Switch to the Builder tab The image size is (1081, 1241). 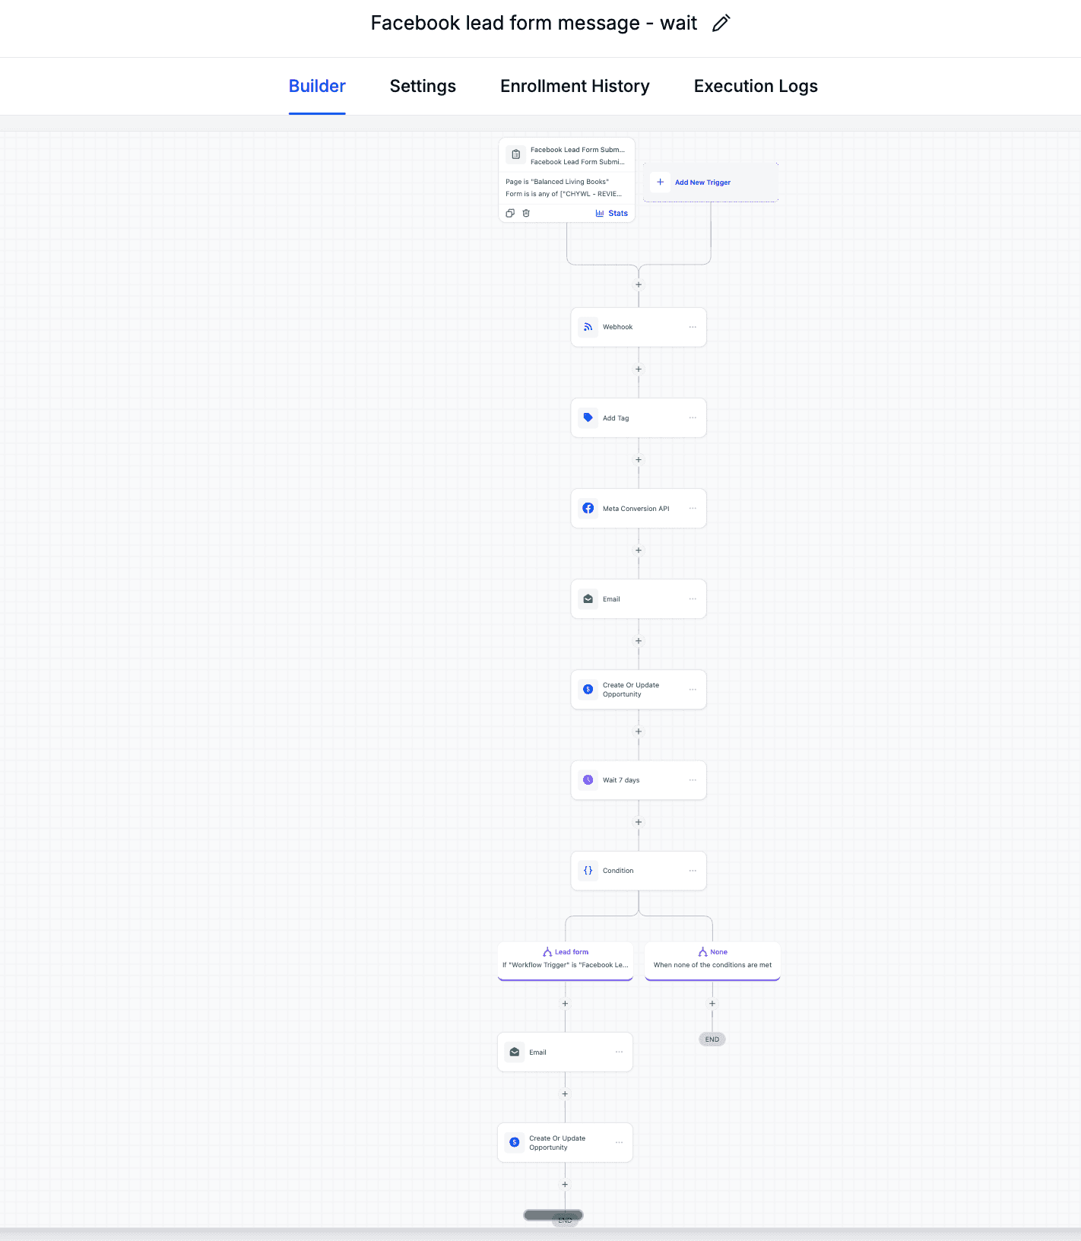click(317, 86)
